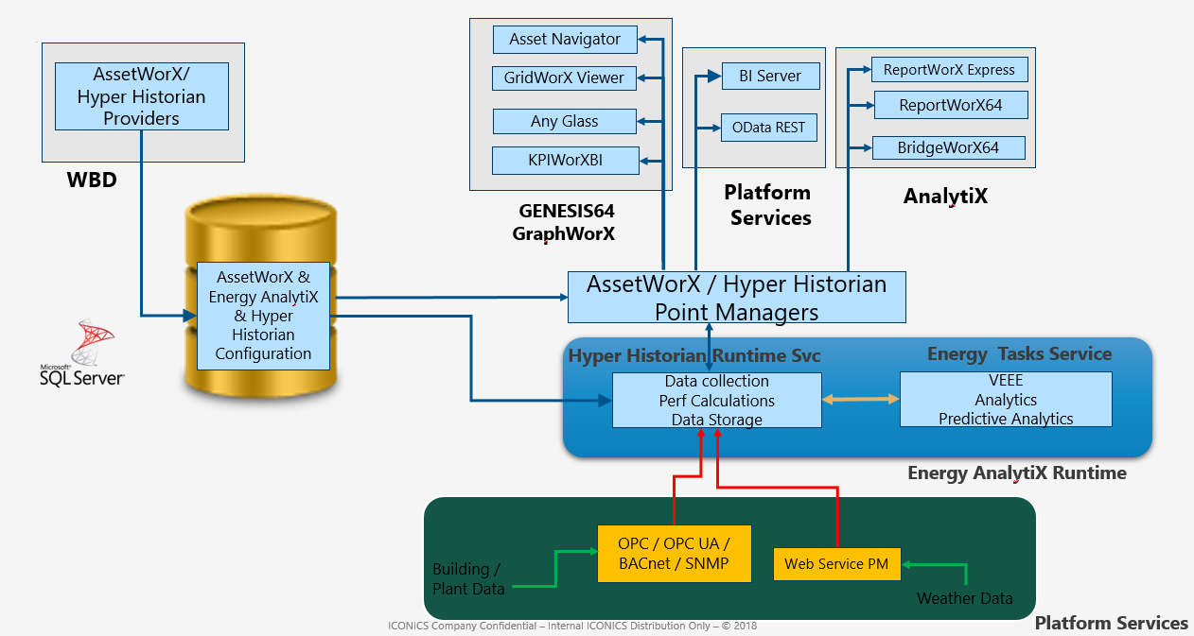Select the Web Service PM block
The image size is (1194, 636).
pos(836,563)
